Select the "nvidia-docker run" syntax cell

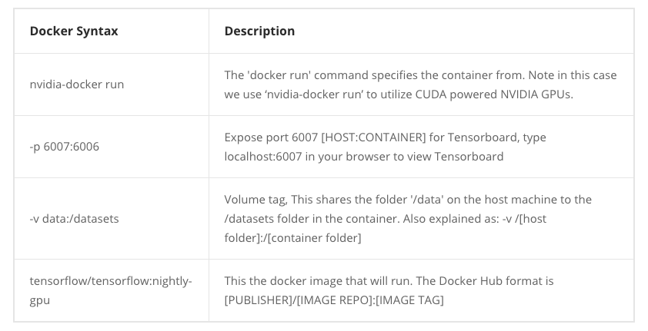77,84
